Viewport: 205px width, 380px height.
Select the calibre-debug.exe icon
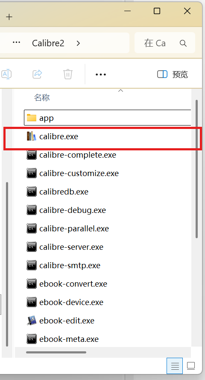tap(31, 210)
